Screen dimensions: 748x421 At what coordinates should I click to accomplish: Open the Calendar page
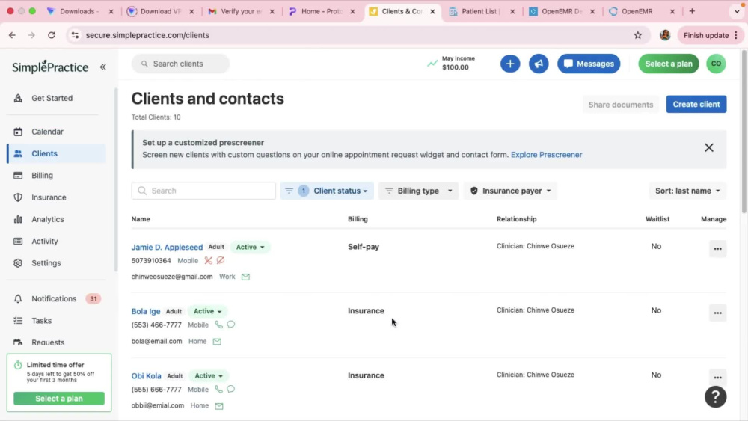(47, 132)
